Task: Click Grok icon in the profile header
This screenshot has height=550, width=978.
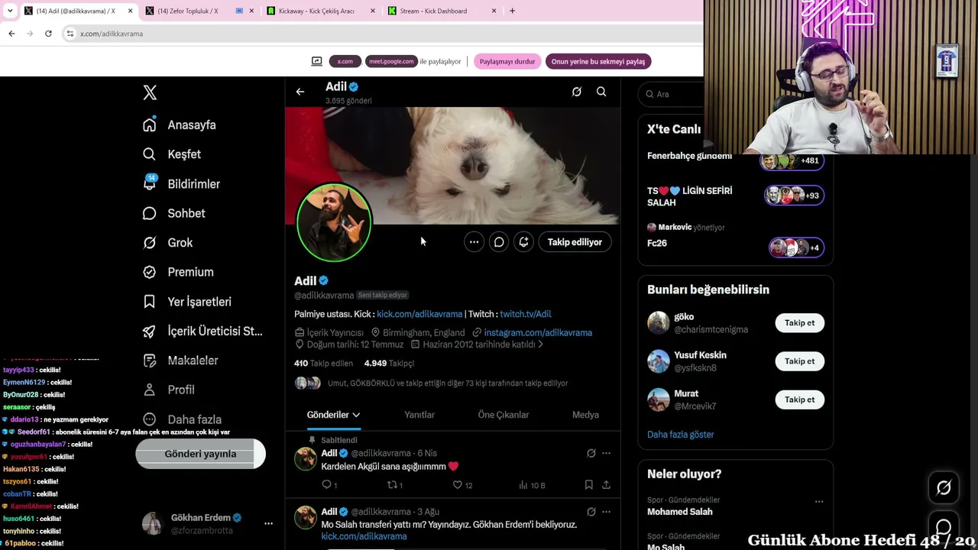Action: pos(577,92)
